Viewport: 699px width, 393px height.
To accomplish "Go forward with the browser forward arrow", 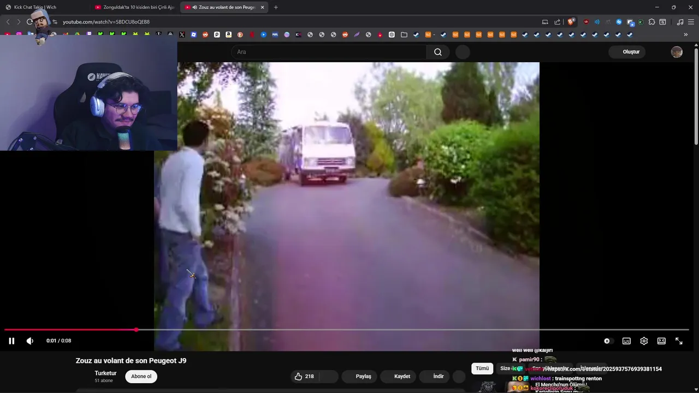I will [19, 22].
